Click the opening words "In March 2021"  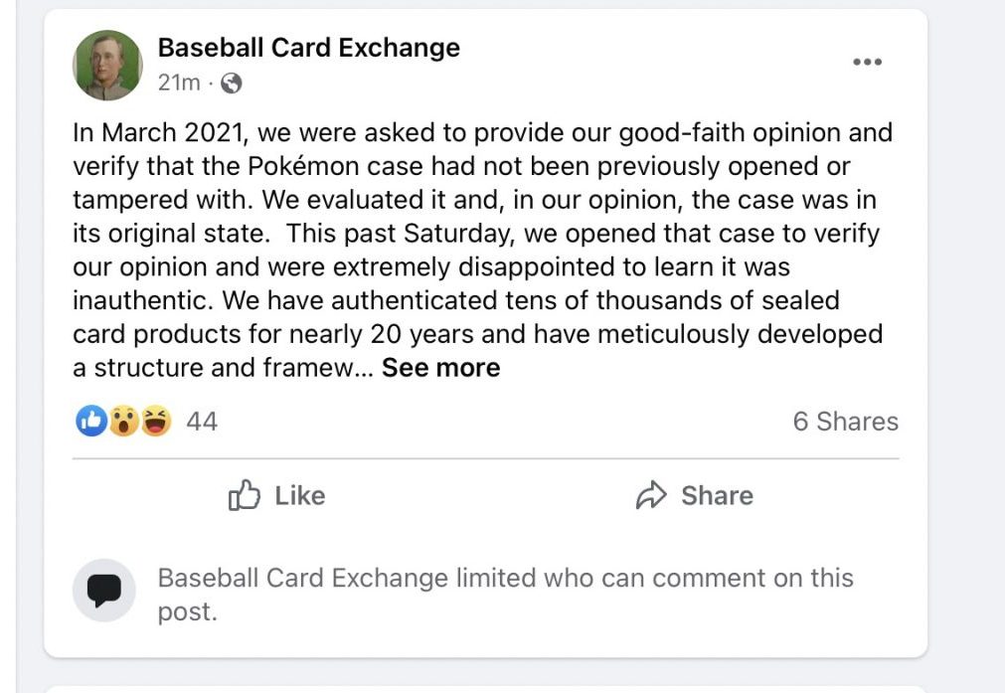(x=155, y=132)
